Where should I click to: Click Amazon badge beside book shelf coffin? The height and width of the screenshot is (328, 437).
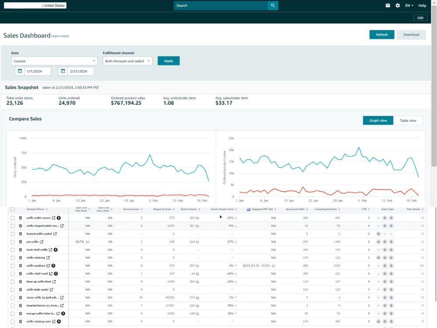[55, 250]
